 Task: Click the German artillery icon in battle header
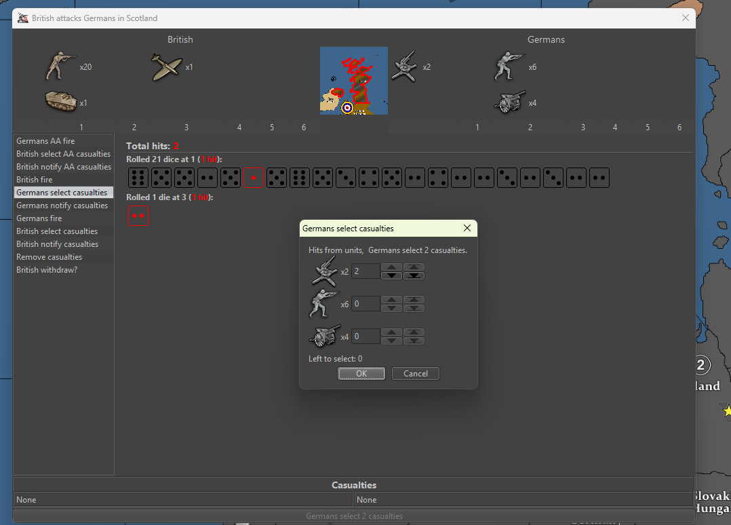[509, 103]
